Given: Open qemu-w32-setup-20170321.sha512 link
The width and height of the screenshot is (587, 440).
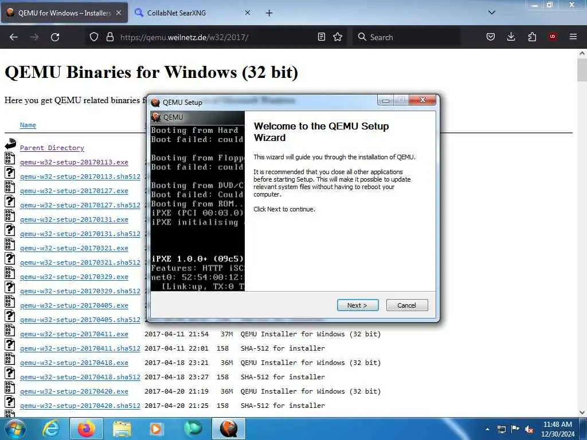Looking at the screenshot, I should (80, 262).
